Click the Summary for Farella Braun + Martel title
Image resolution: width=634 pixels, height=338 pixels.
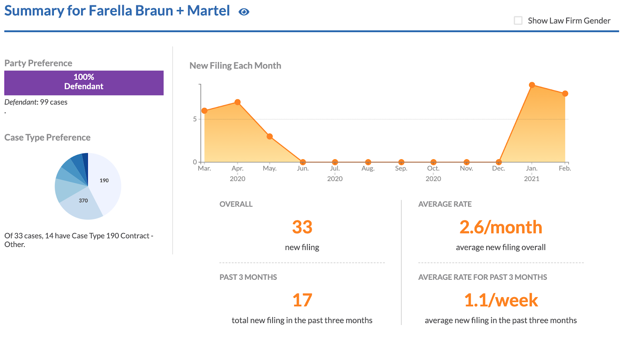pyautogui.click(x=117, y=11)
